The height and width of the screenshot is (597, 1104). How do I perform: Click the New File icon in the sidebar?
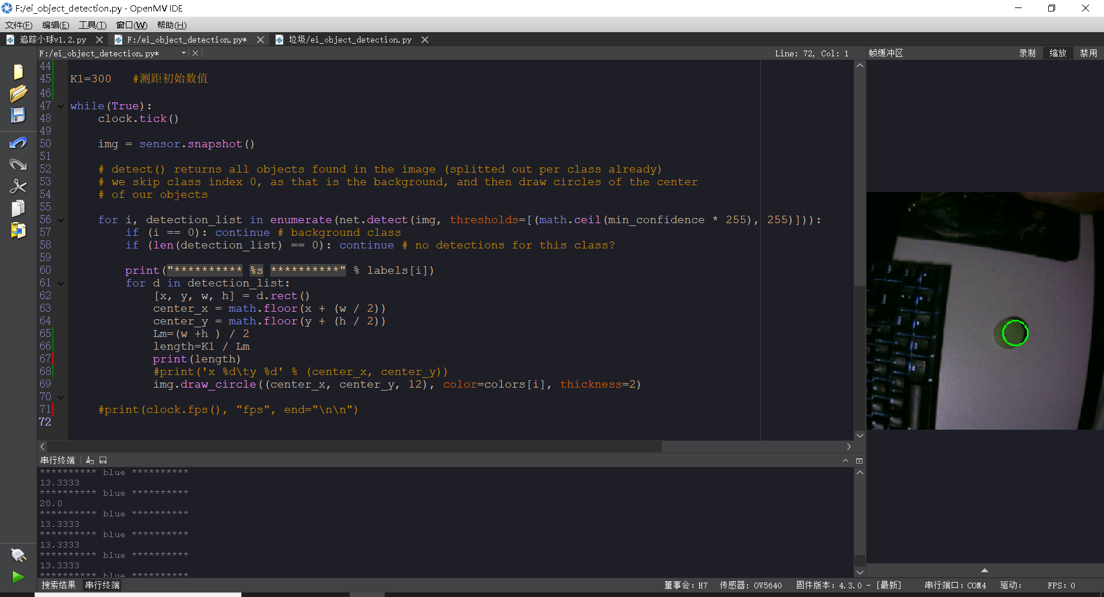tap(18, 72)
